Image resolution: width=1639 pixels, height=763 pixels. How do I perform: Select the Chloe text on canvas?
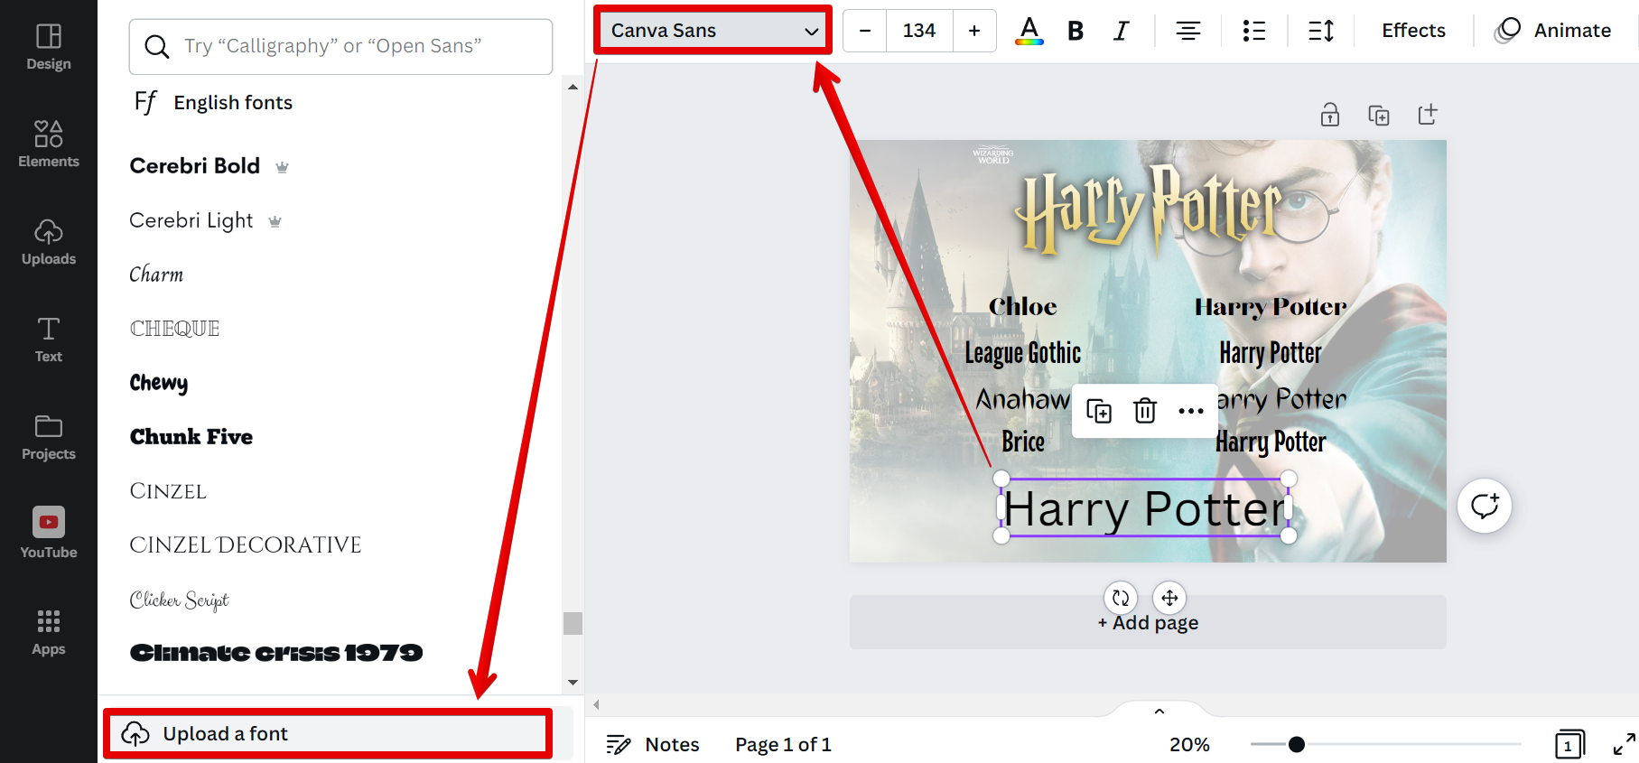pyautogui.click(x=1023, y=307)
